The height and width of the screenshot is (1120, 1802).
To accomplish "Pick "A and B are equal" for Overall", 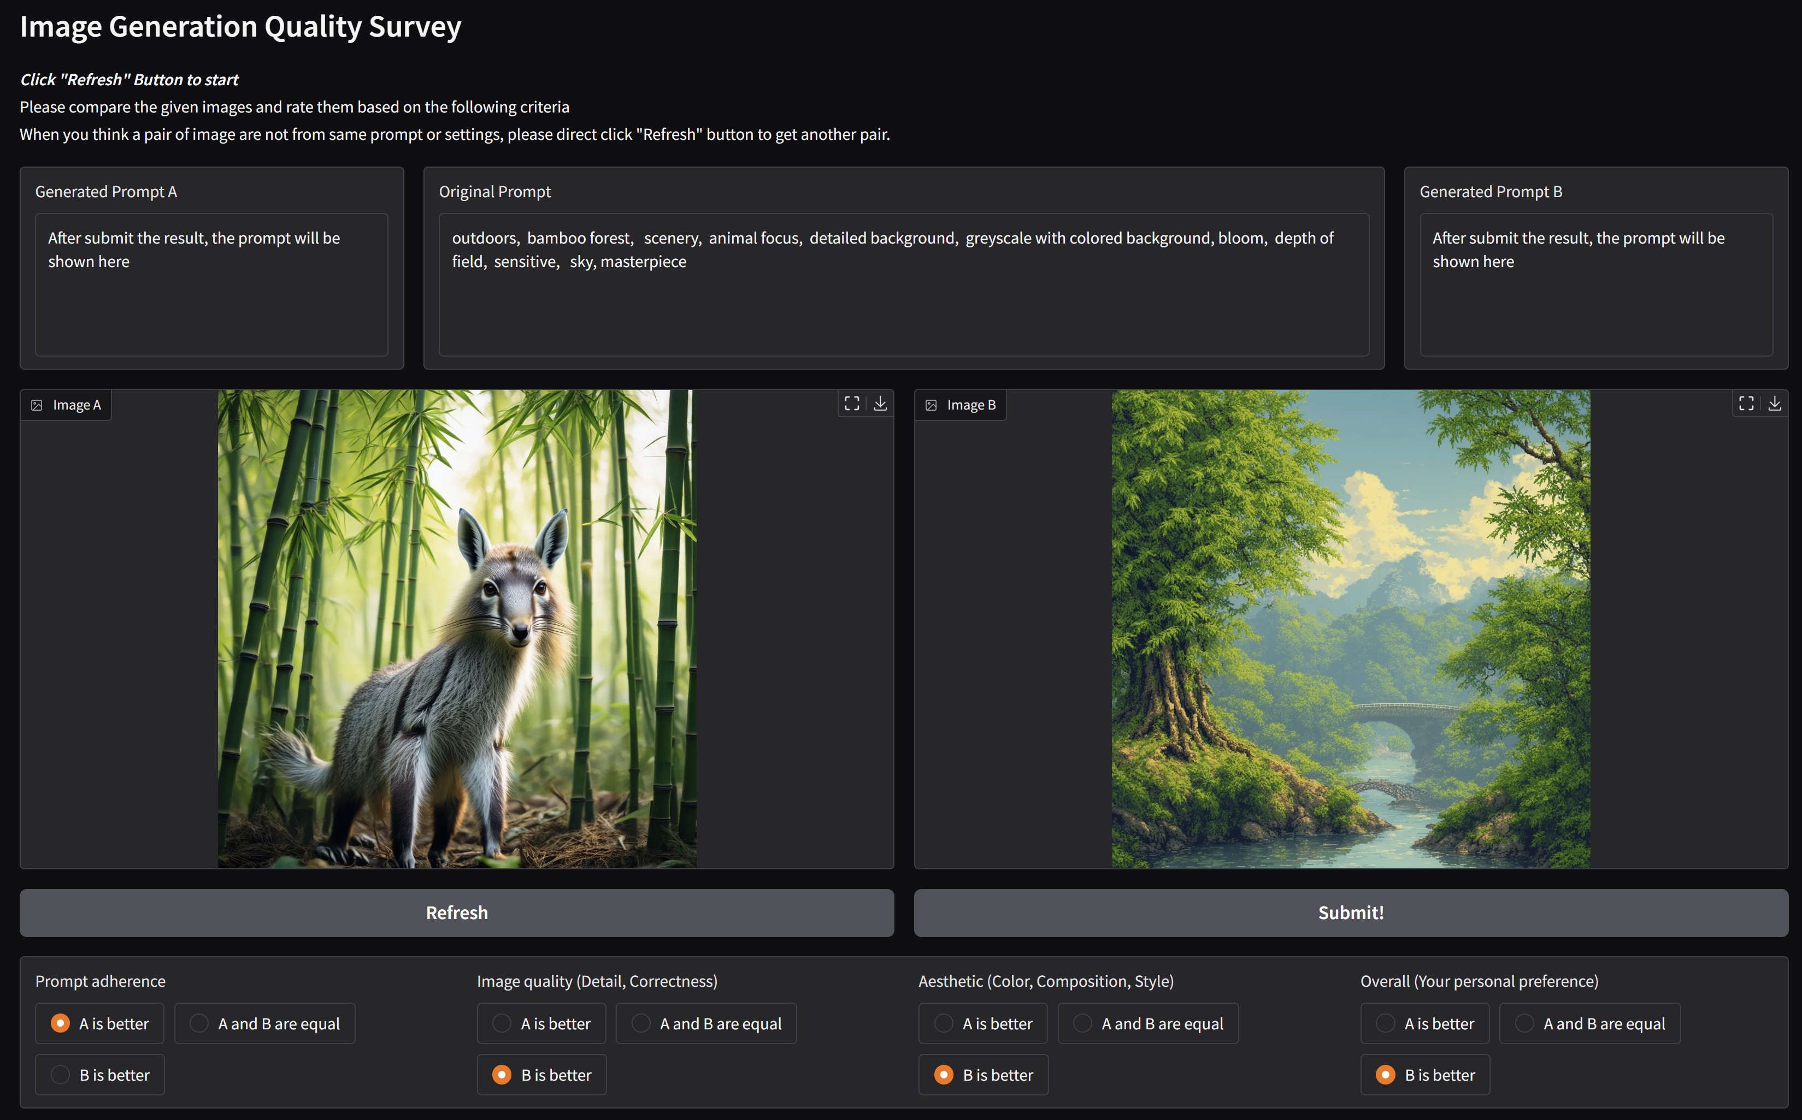I will 1525,1024.
